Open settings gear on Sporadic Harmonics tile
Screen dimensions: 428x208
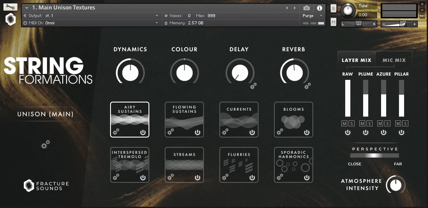[x=280, y=177]
